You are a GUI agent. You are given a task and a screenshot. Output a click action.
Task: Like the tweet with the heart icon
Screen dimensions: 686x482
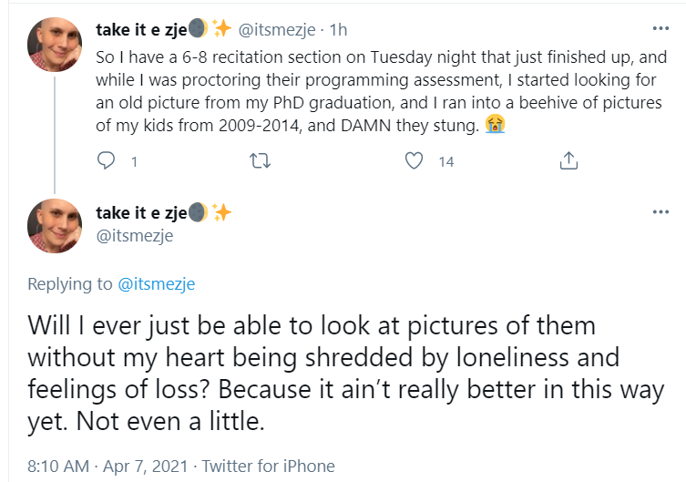[x=415, y=161]
